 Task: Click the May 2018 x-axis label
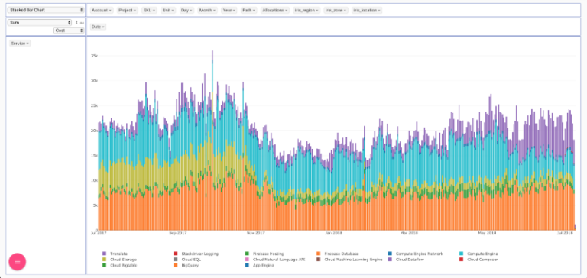[487, 233]
